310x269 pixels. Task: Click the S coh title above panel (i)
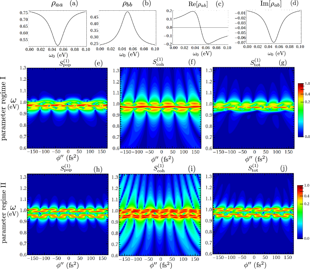click(159, 168)
